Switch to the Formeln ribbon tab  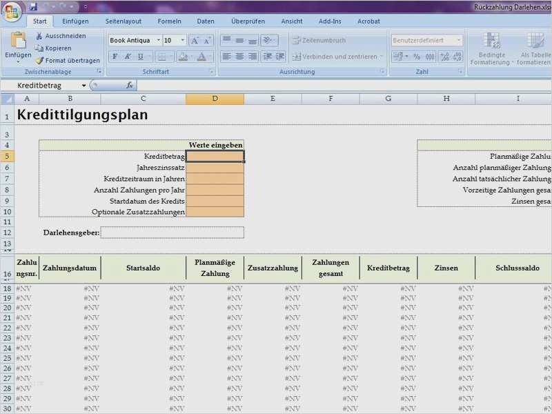[x=170, y=21]
